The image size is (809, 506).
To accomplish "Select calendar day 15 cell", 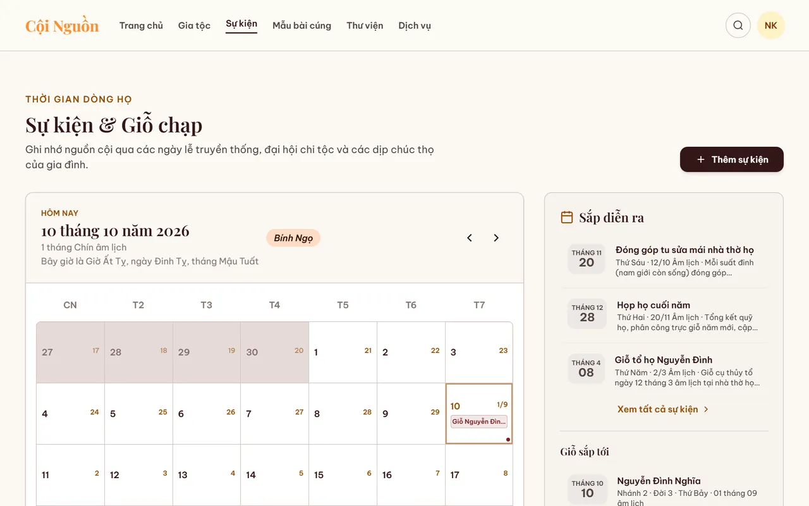I will (x=343, y=475).
